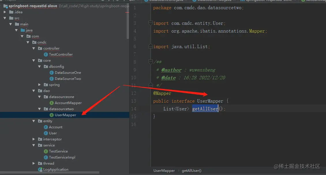
Task: Expand the .idea folder arrow
Action: pyautogui.click(x=5, y=12)
